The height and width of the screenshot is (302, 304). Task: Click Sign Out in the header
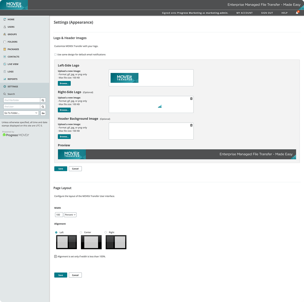click(267, 13)
